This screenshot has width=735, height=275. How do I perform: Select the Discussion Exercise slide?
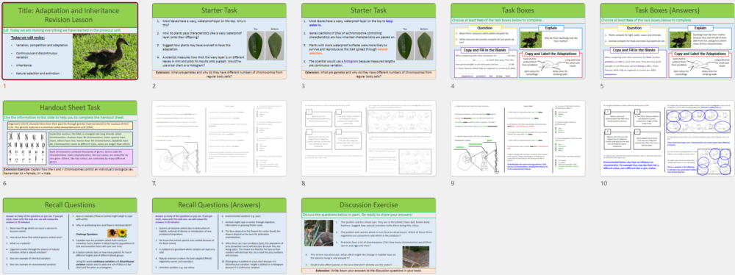[368, 236]
